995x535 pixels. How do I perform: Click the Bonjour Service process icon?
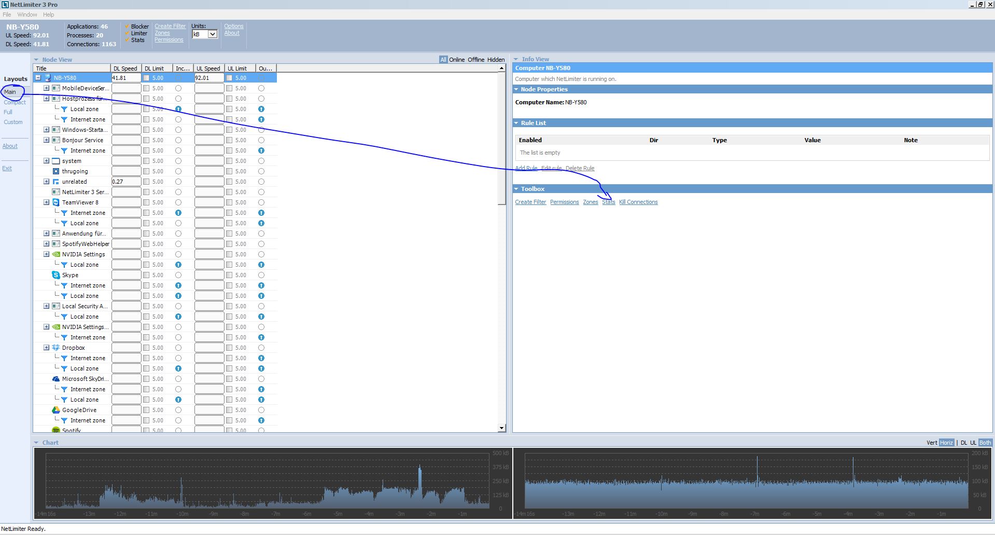click(56, 140)
